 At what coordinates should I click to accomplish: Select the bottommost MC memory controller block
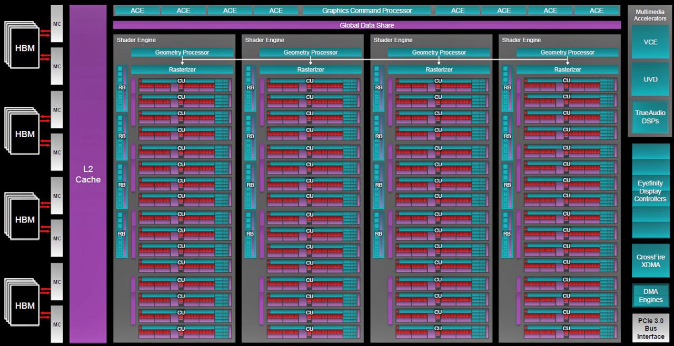click(57, 324)
